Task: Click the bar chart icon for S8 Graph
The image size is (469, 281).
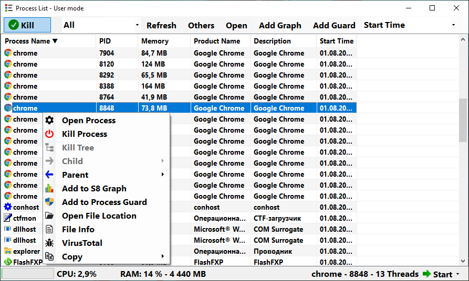Action: pyautogui.click(x=49, y=188)
